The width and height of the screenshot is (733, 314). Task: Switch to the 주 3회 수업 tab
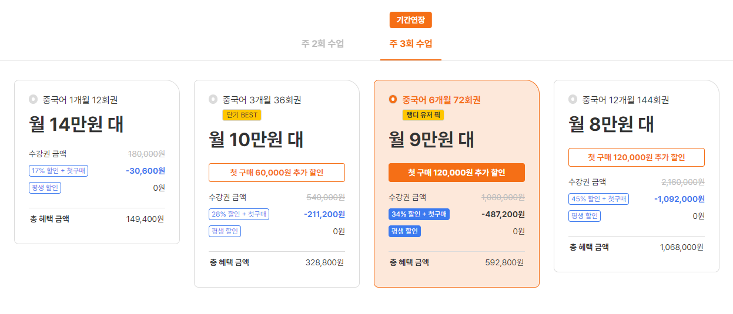411,44
